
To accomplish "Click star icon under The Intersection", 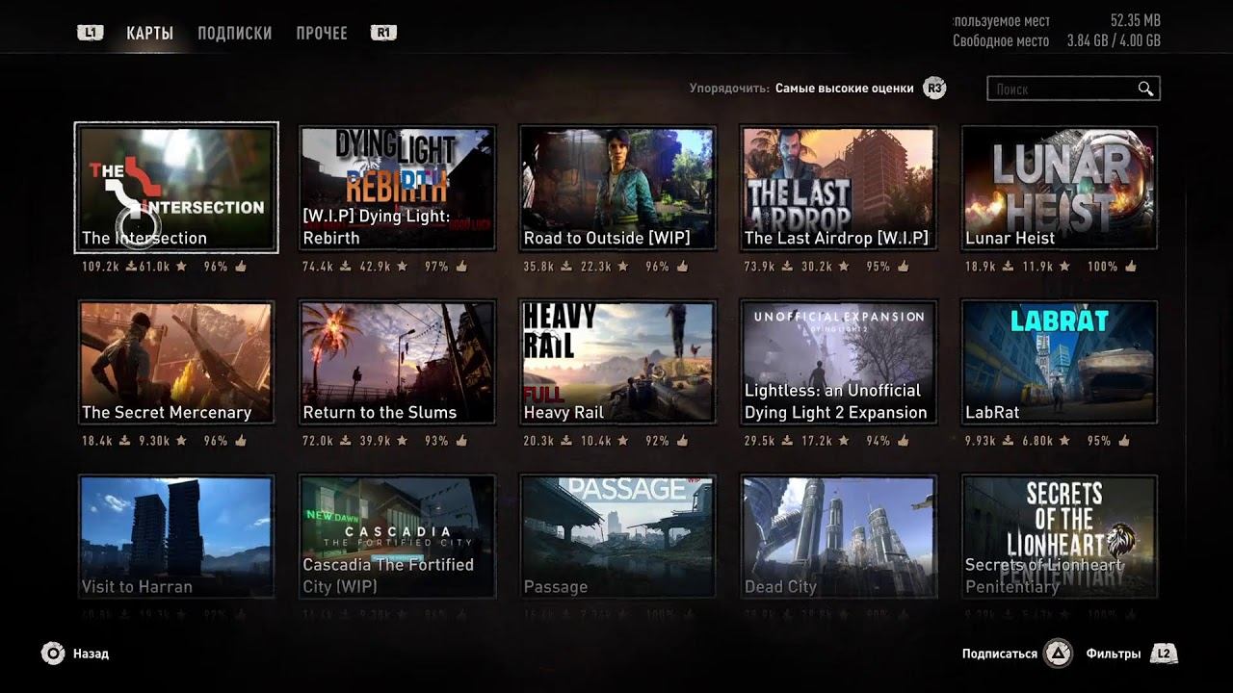I will [x=181, y=266].
